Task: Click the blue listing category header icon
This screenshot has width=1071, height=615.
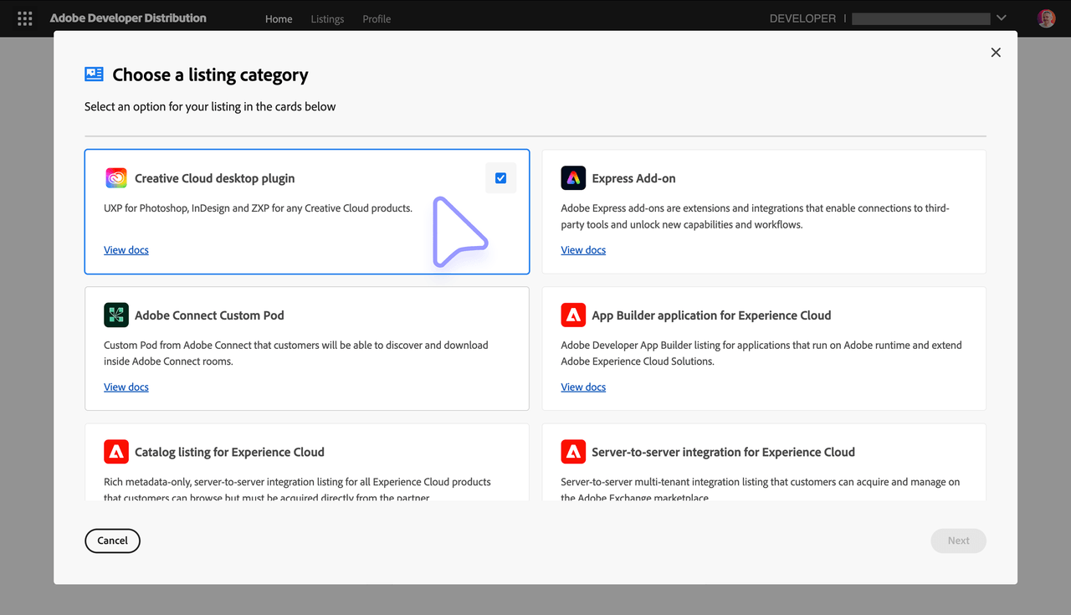Action: (x=93, y=74)
